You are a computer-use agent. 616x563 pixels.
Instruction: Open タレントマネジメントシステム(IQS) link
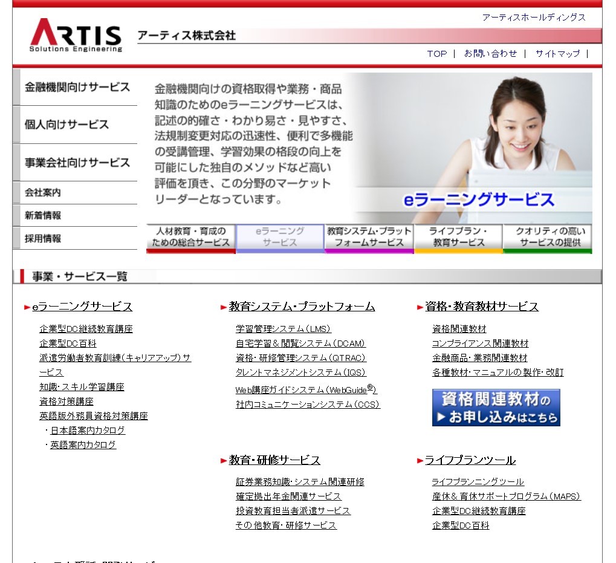coord(300,373)
